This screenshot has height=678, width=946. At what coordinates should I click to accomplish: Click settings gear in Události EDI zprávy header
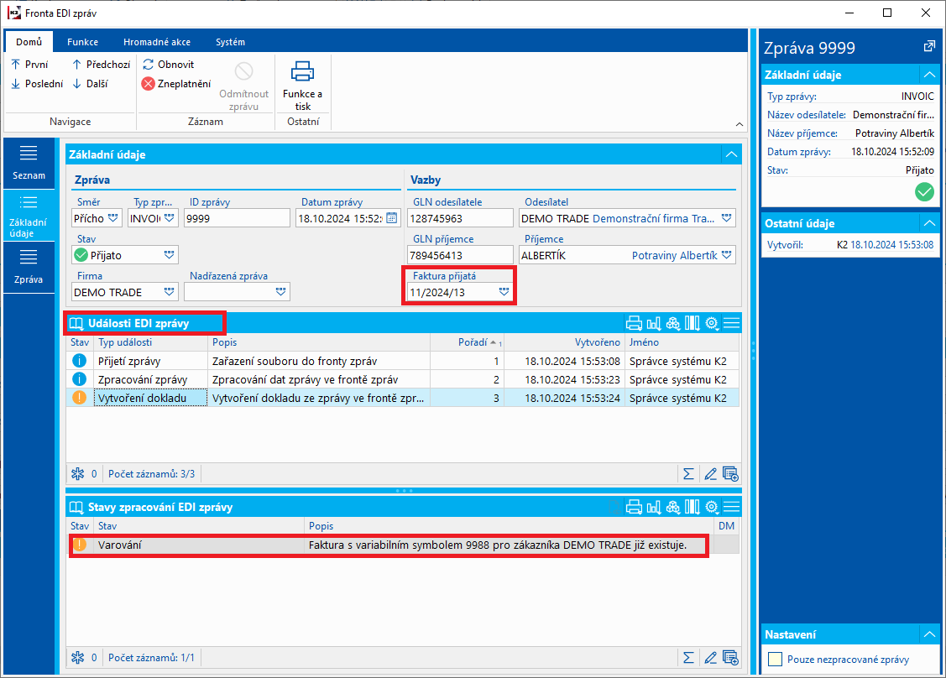point(712,323)
